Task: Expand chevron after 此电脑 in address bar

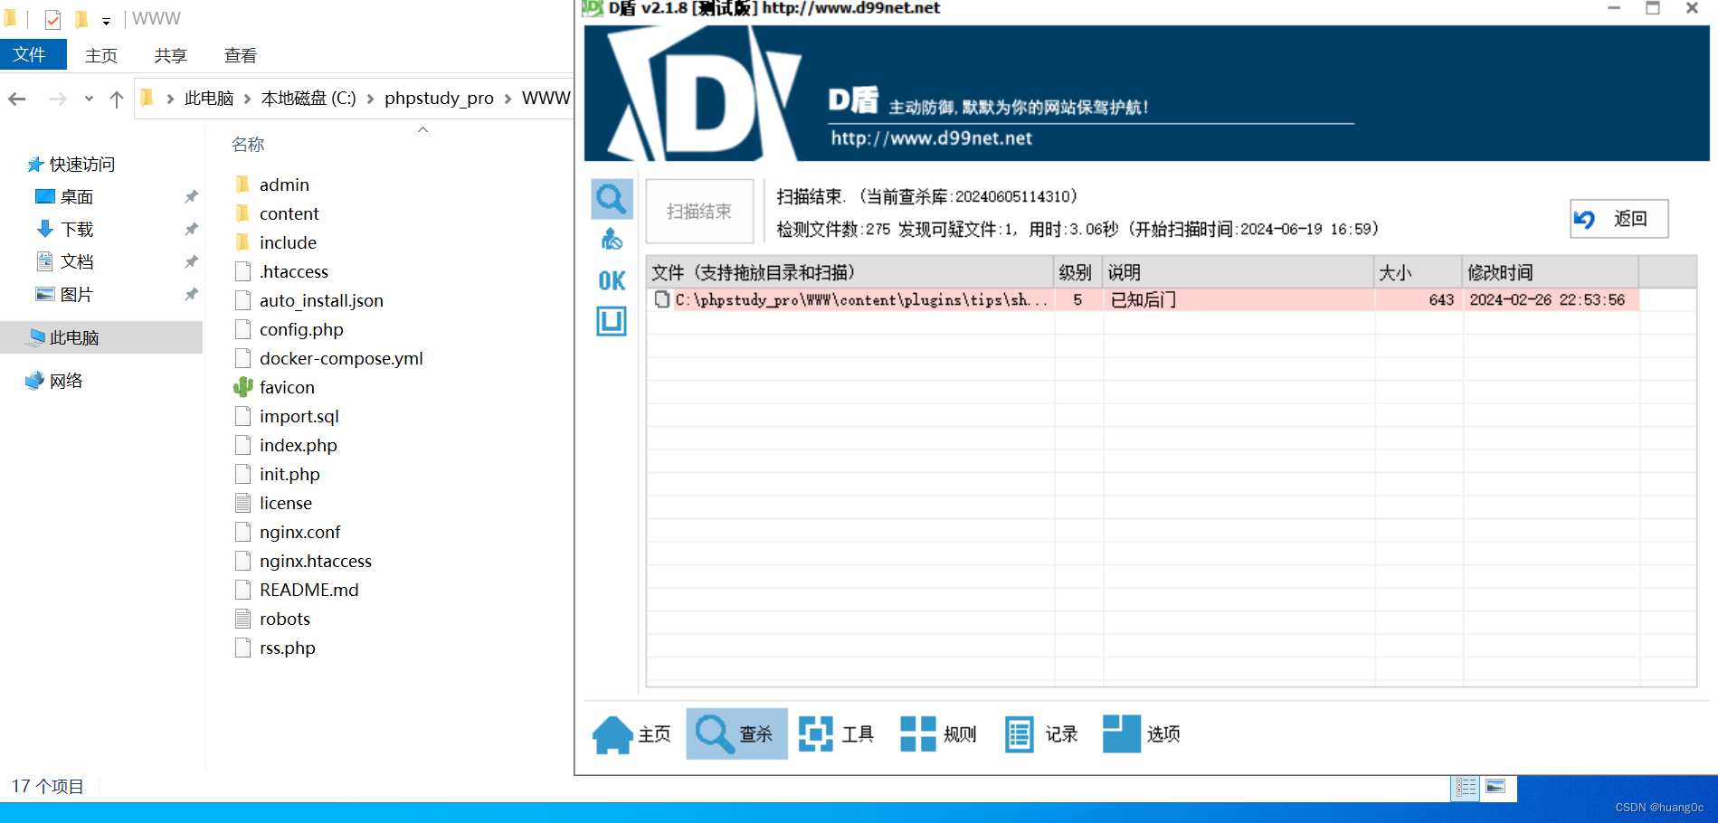Action: [x=247, y=99]
